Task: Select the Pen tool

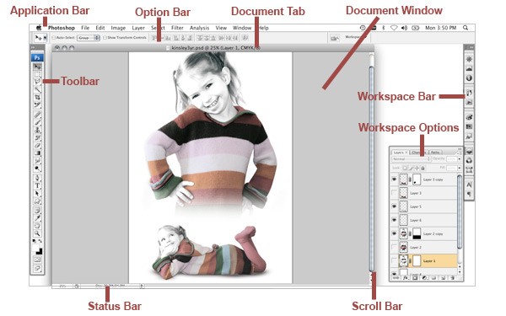Action: (x=37, y=178)
